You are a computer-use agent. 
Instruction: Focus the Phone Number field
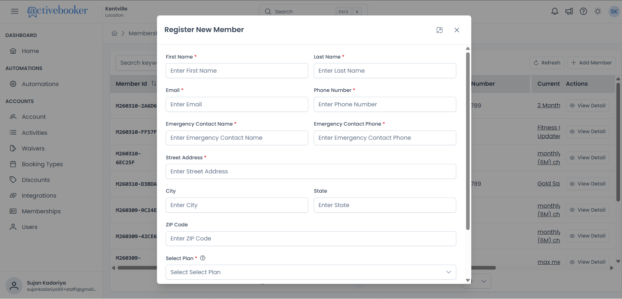[x=385, y=104]
